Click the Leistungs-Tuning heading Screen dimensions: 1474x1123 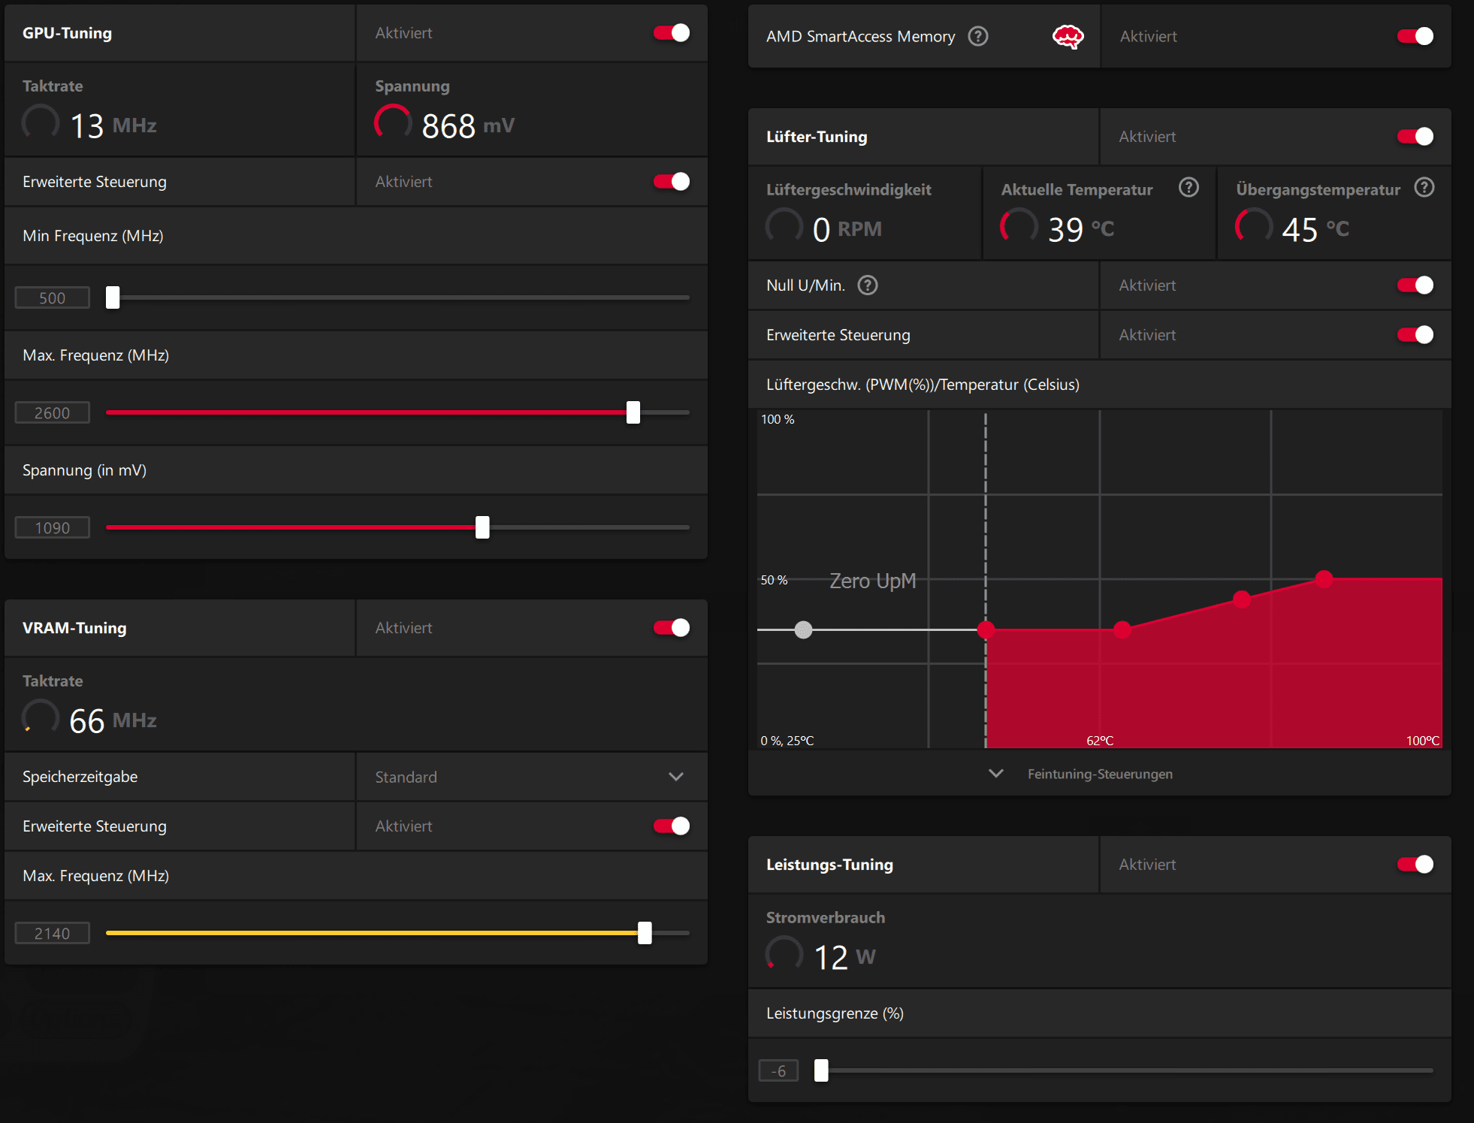tap(829, 865)
